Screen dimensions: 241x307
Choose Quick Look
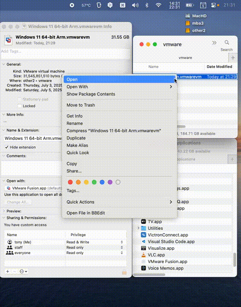[119, 153]
